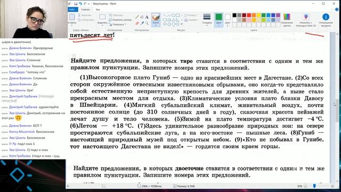Click Оповещения продукта info icon
The image size is (341, 192).
326,20
